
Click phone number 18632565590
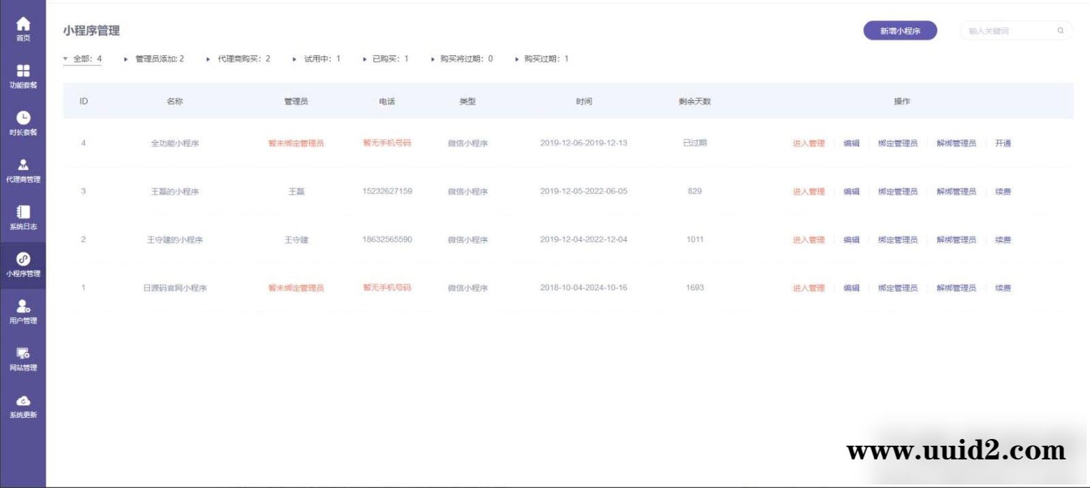(387, 240)
